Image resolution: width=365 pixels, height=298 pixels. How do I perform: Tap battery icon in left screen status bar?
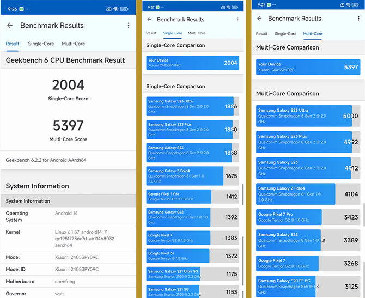[124, 9]
